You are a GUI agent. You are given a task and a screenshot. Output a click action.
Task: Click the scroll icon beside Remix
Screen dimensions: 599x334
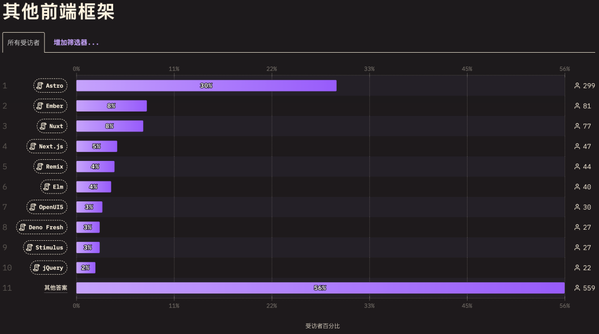click(40, 166)
